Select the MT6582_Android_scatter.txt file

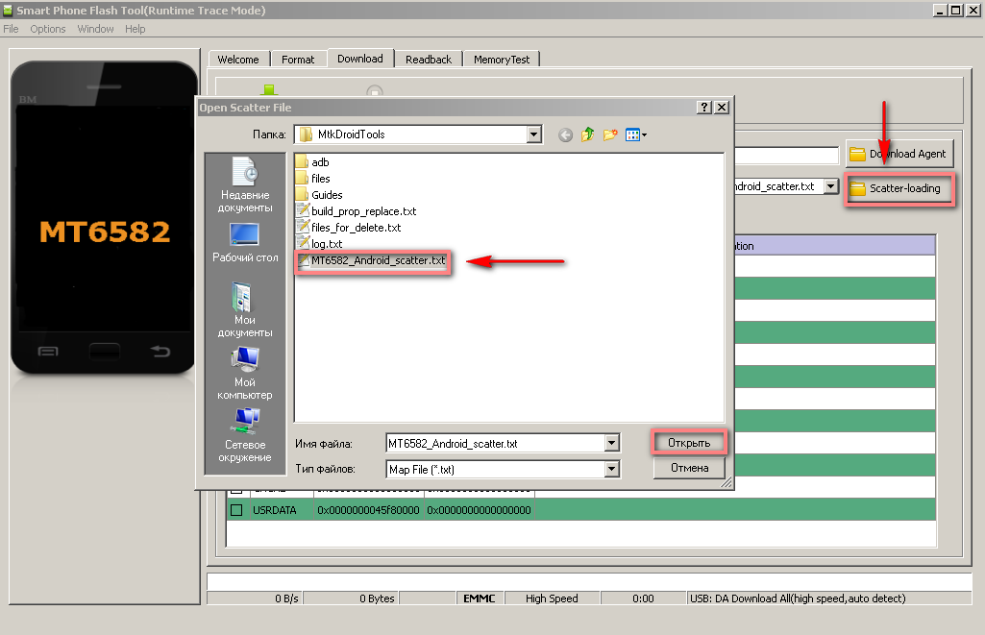378,260
